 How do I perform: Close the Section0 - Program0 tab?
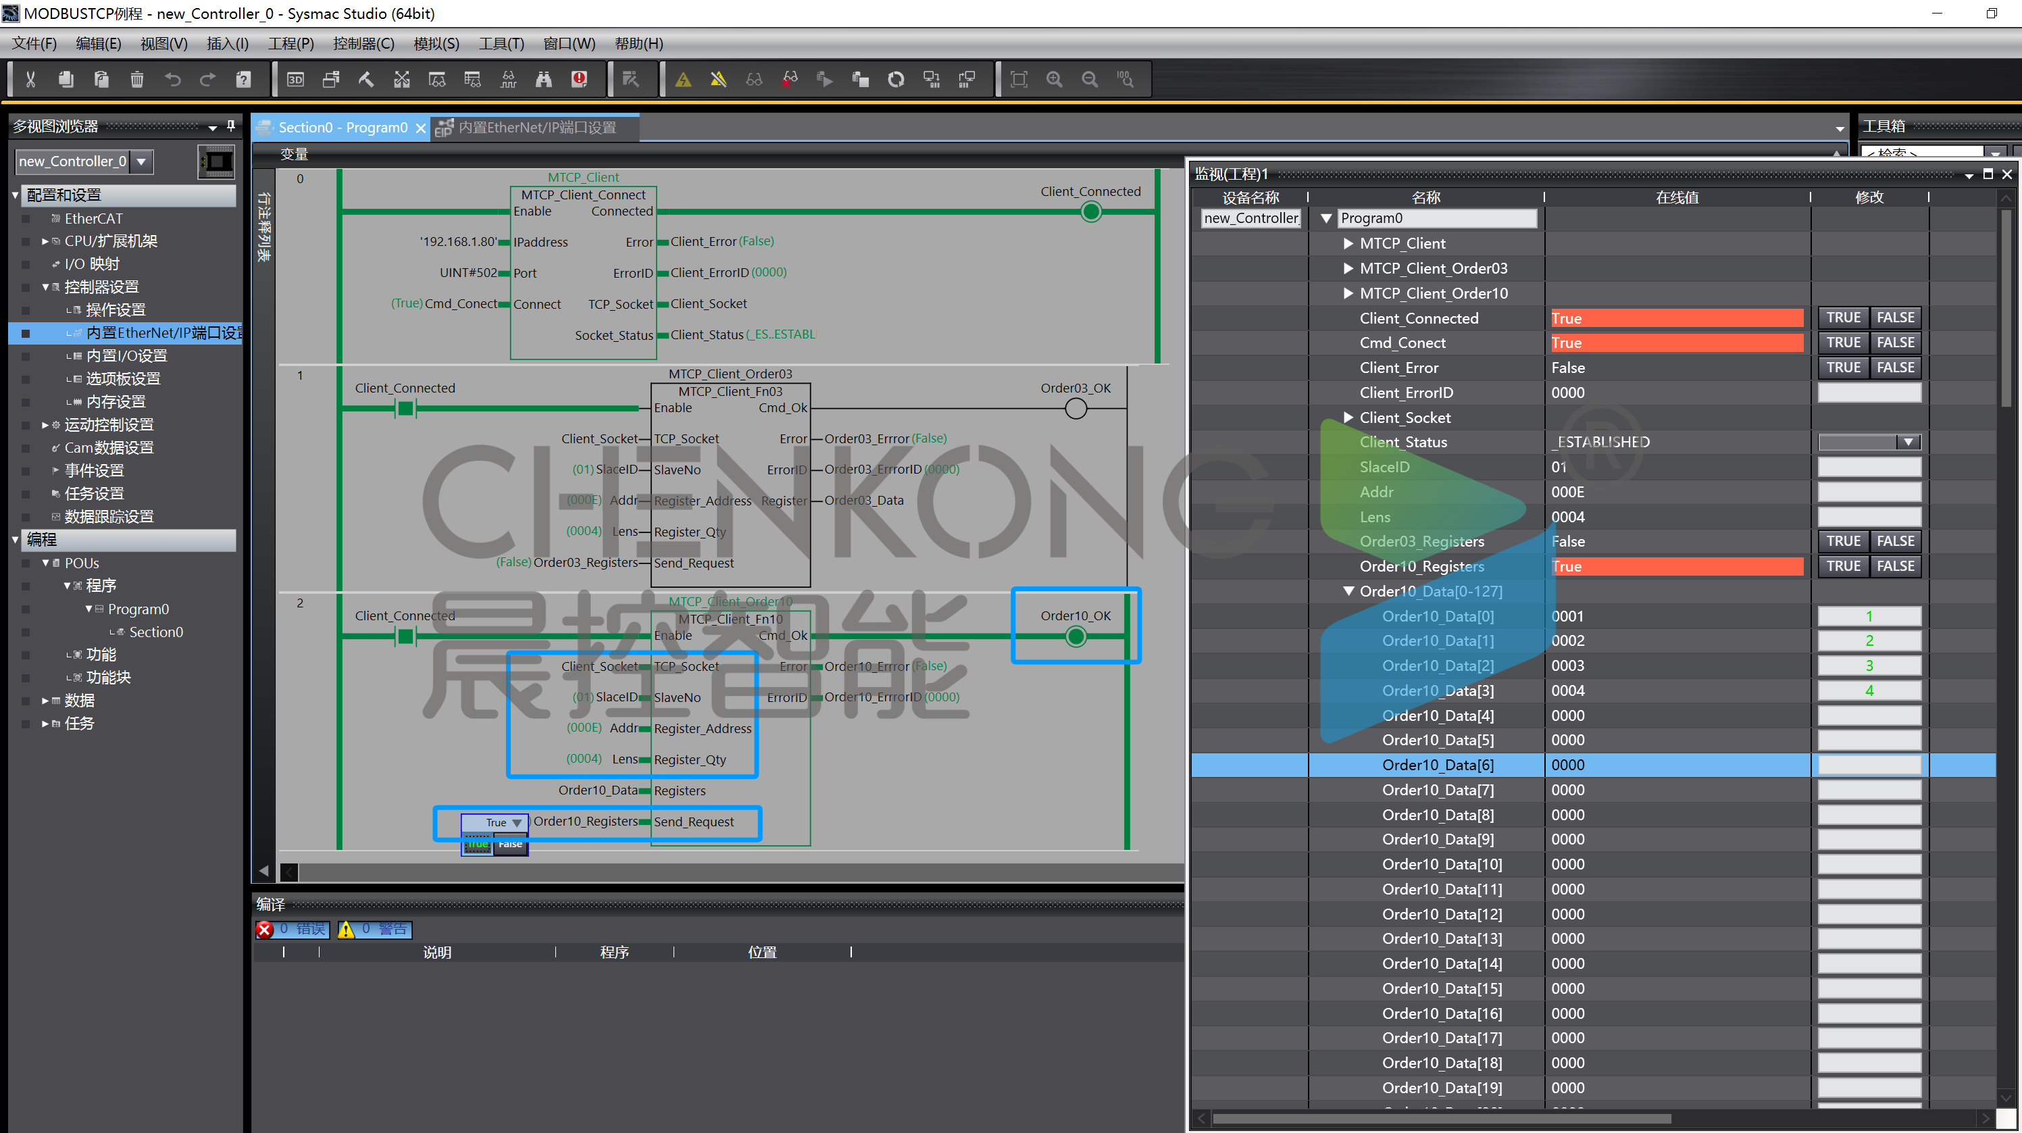click(x=421, y=128)
